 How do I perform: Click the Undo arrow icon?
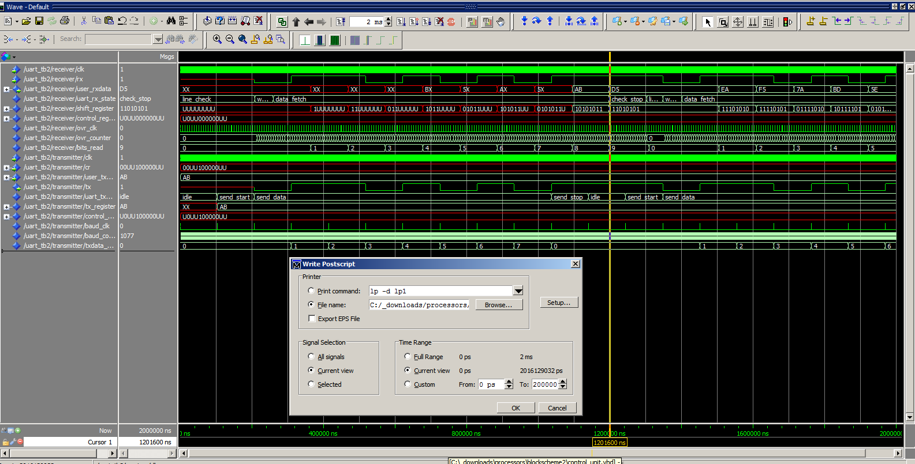tap(122, 21)
